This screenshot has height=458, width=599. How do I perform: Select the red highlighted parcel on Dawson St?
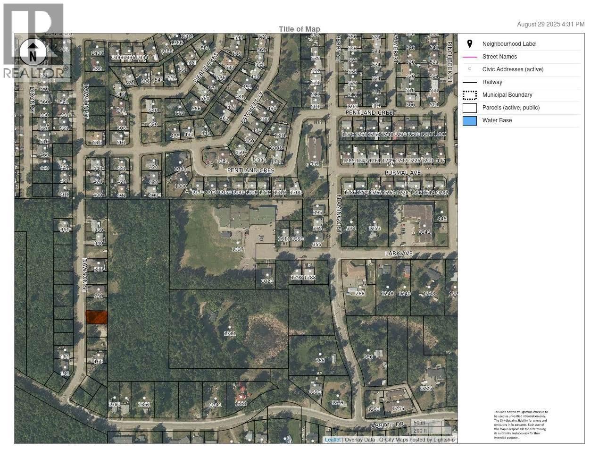(96, 317)
